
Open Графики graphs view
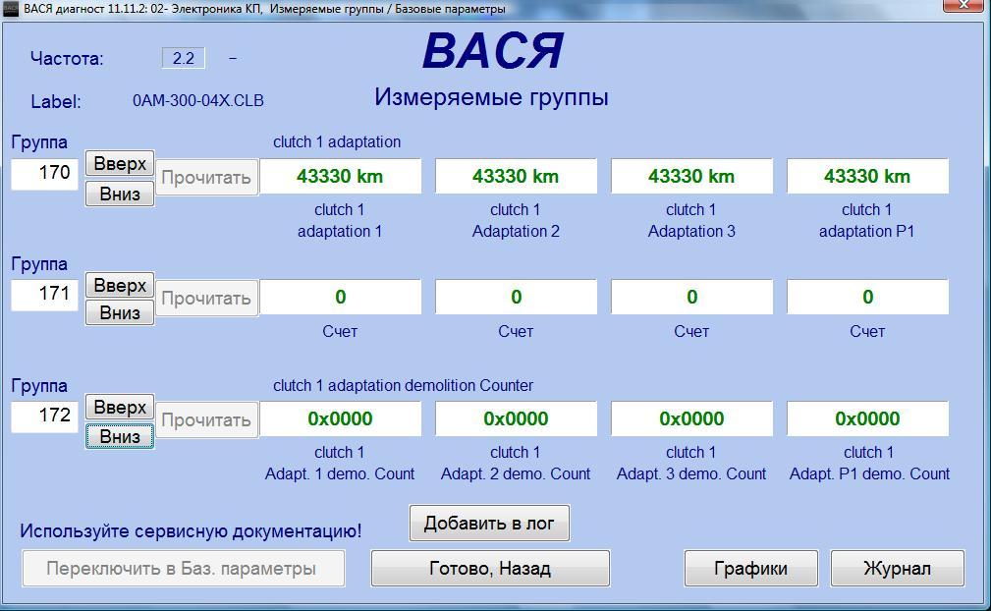(x=750, y=568)
